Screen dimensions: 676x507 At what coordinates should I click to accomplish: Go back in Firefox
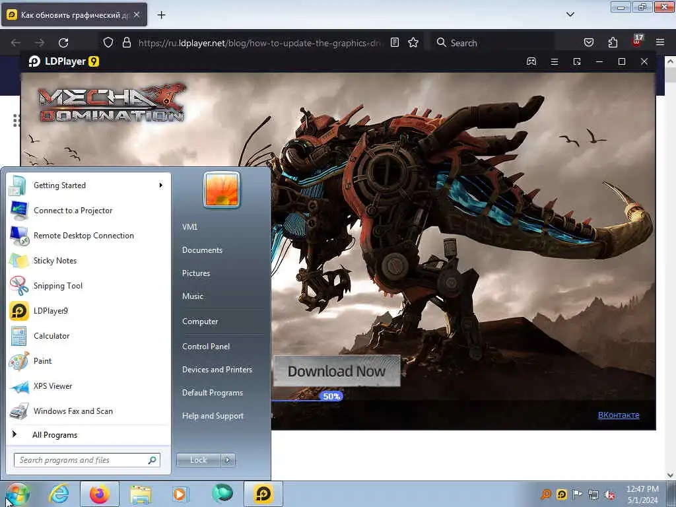[16, 43]
